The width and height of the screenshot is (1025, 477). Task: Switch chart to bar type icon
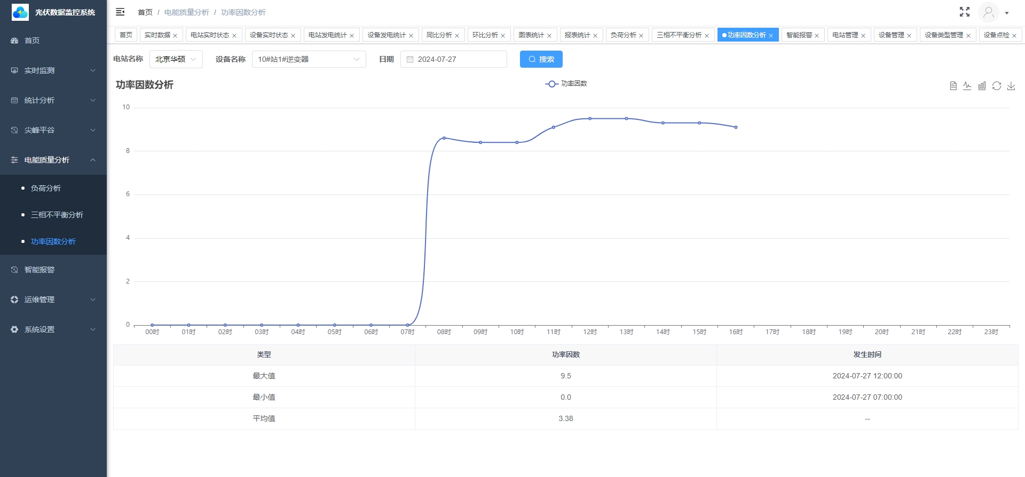click(982, 86)
